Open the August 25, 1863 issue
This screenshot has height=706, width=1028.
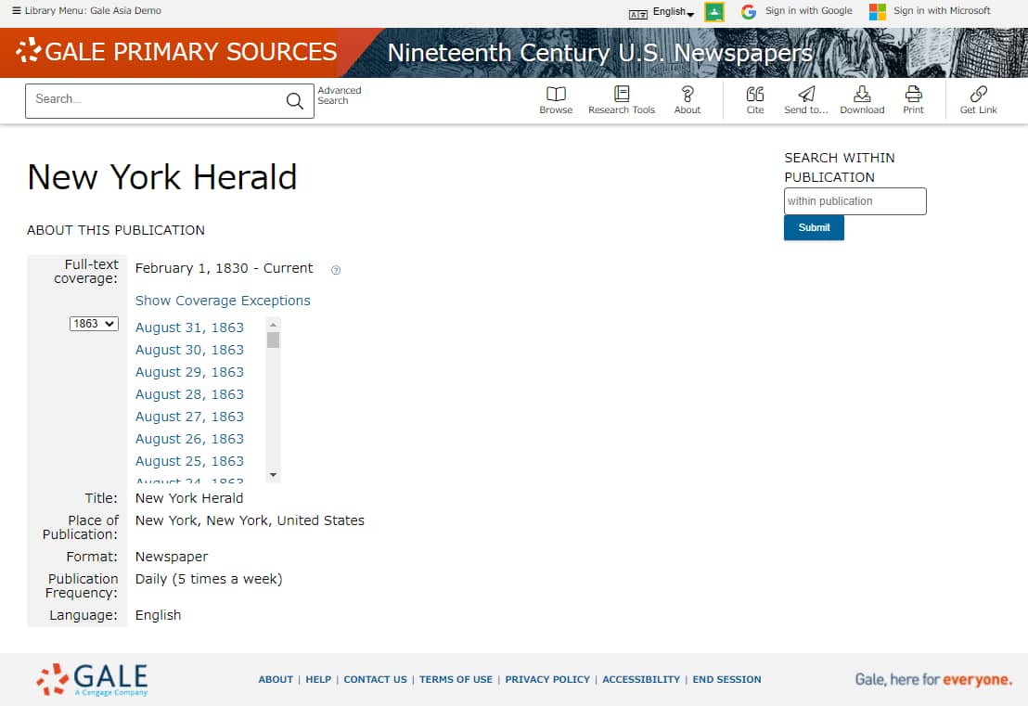[x=189, y=461]
